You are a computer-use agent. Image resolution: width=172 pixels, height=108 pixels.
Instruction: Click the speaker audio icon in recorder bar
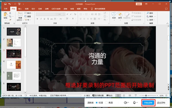[126, 103]
